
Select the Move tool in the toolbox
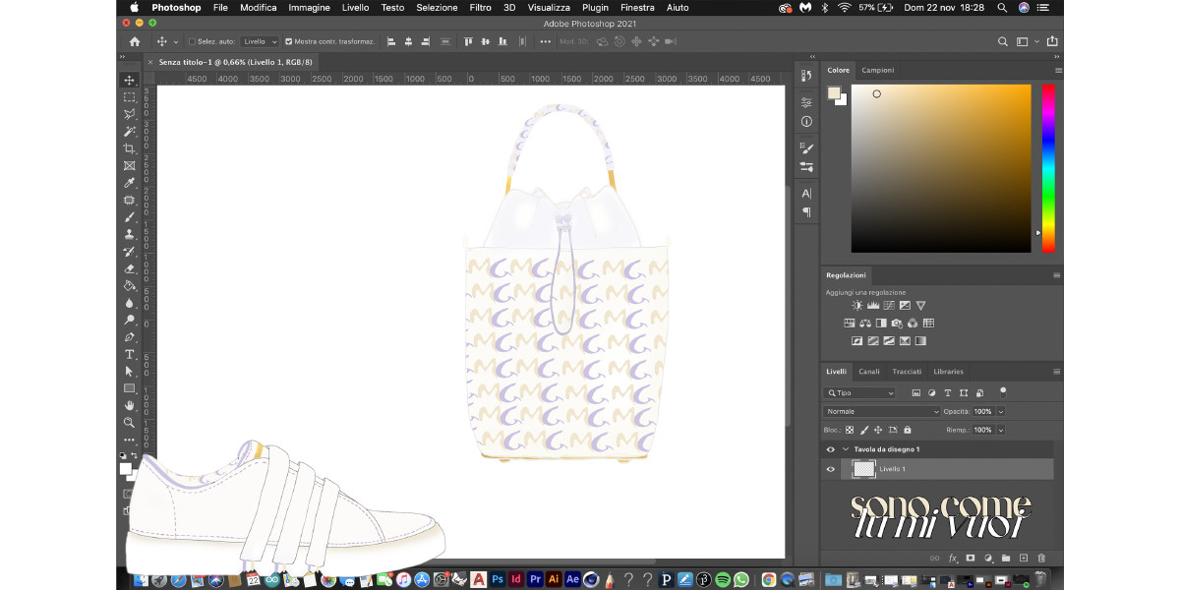(129, 80)
